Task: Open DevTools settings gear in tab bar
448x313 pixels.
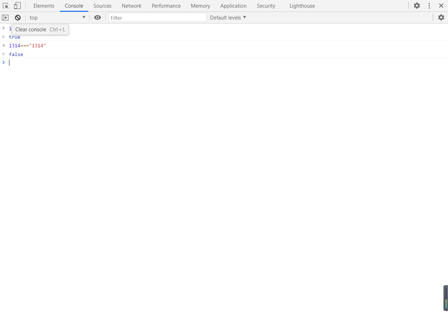Action: (x=417, y=6)
